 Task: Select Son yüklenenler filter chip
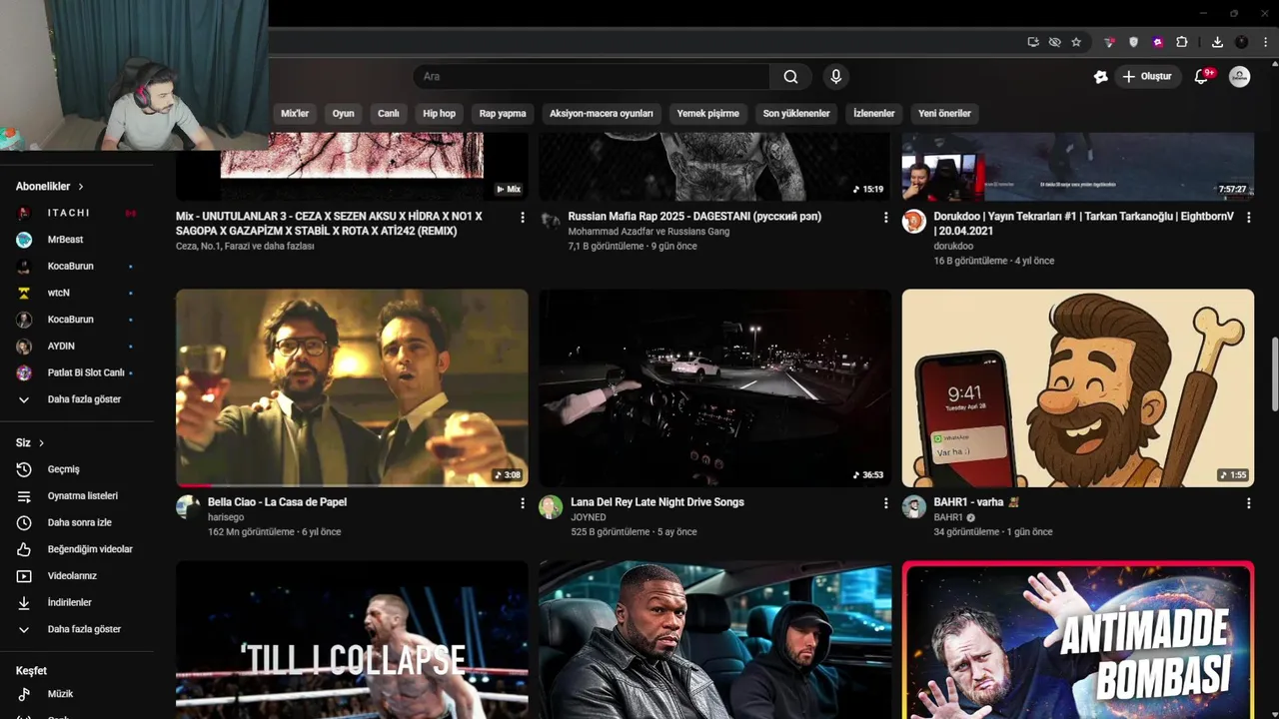coord(796,114)
